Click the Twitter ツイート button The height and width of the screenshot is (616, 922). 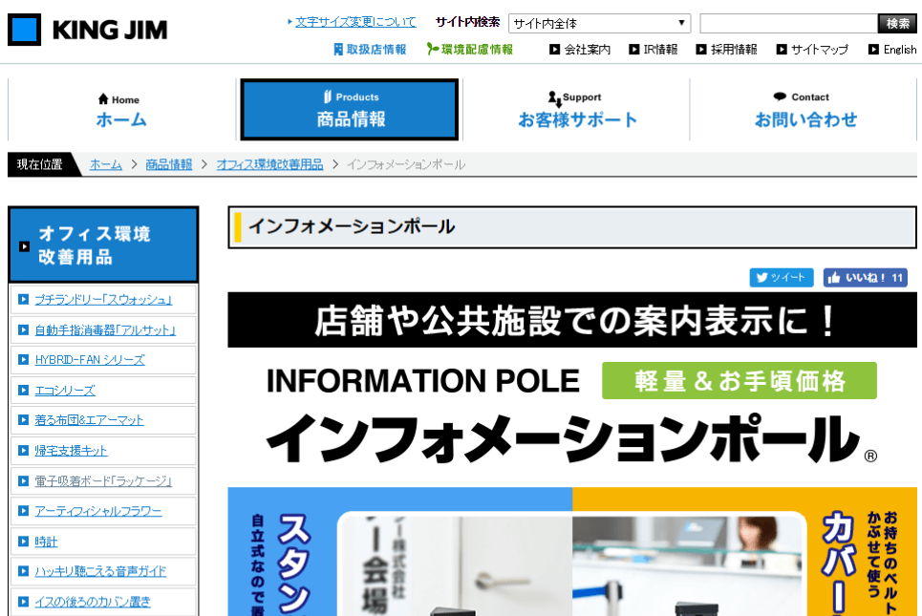[782, 277]
